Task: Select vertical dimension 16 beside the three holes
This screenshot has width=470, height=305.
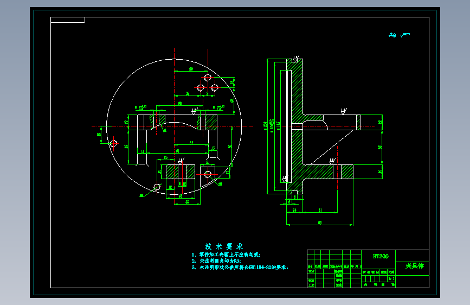Action: 231,81
